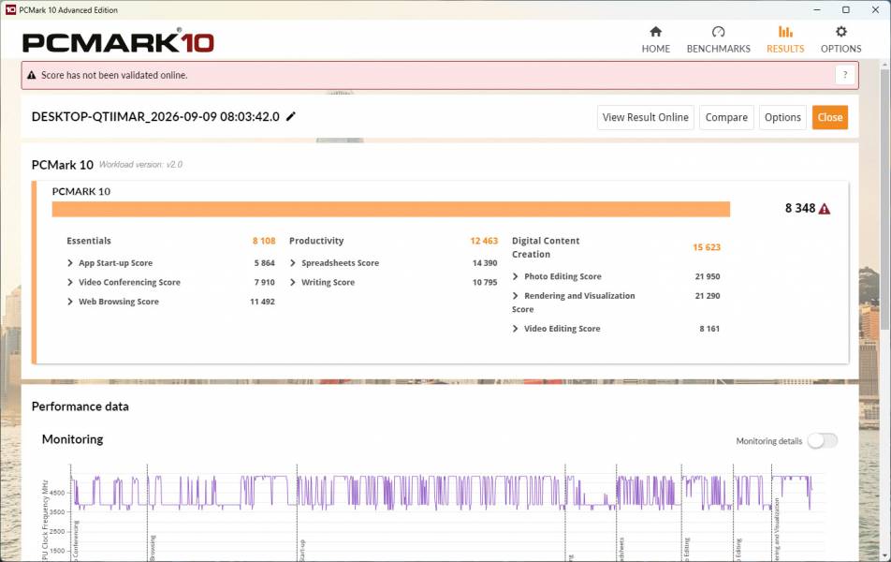Click the warning icon in validation banner
This screenshot has width=891, height=562.
pos(31,75)
